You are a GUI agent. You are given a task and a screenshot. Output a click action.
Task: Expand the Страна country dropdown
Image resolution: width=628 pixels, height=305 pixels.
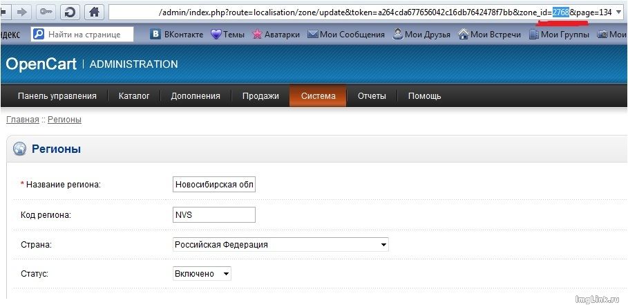pyautogui.click(x=280, y=244)
